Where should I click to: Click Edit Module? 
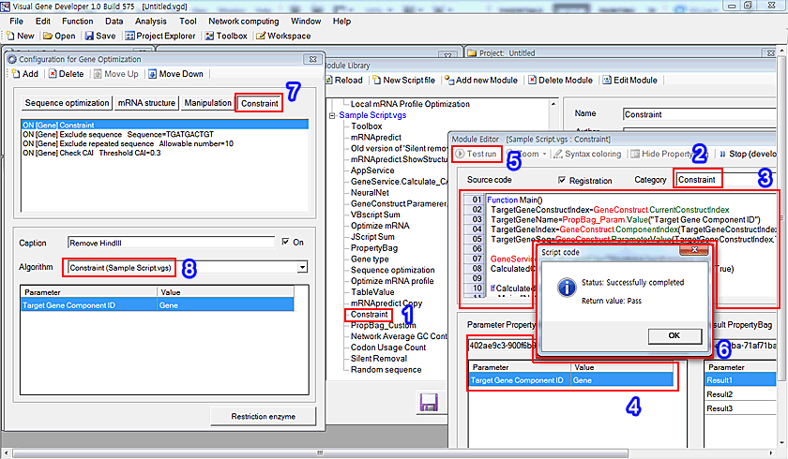(x=630, y=81)
